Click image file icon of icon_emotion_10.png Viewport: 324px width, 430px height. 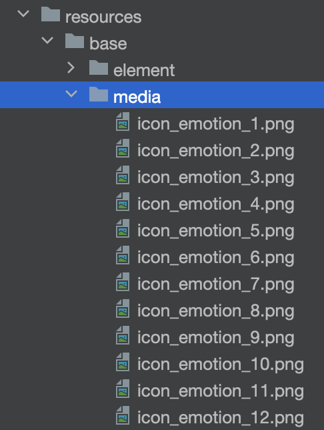[123, 362]
